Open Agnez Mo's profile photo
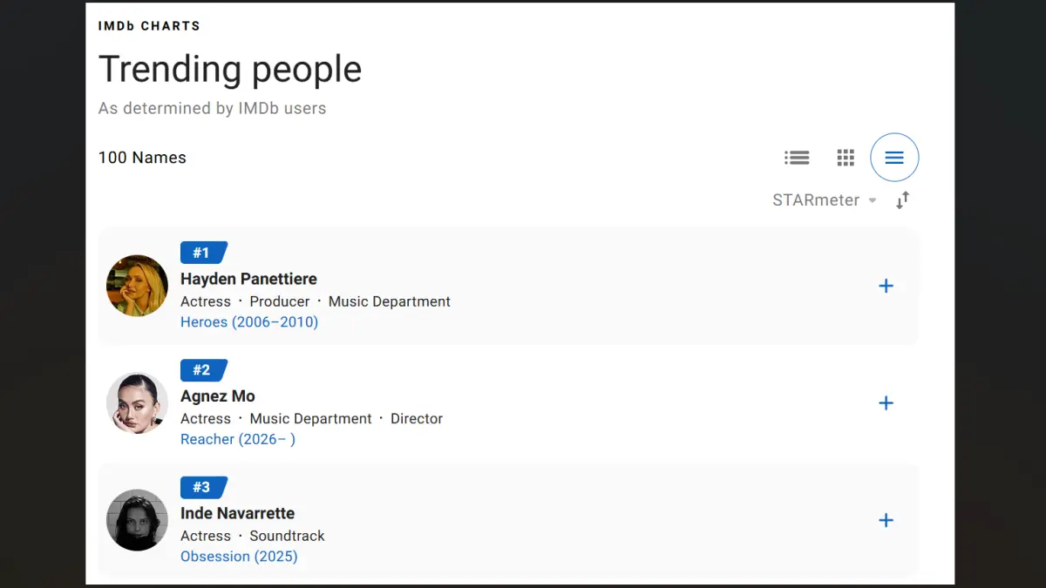The width and height of the screenshot is (1046, 588). pos(137,403)
